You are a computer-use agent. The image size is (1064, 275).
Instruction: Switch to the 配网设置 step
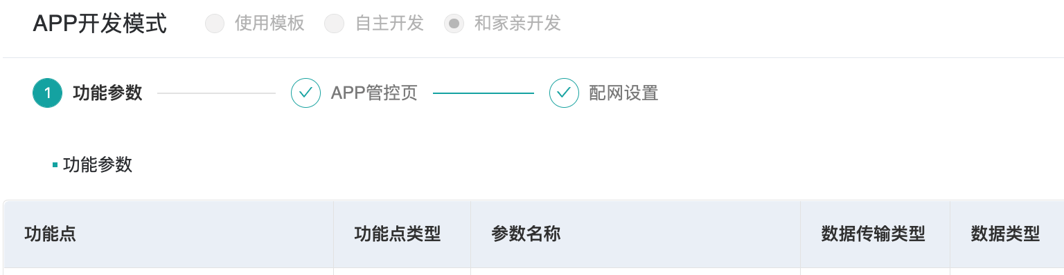(623, 93)
